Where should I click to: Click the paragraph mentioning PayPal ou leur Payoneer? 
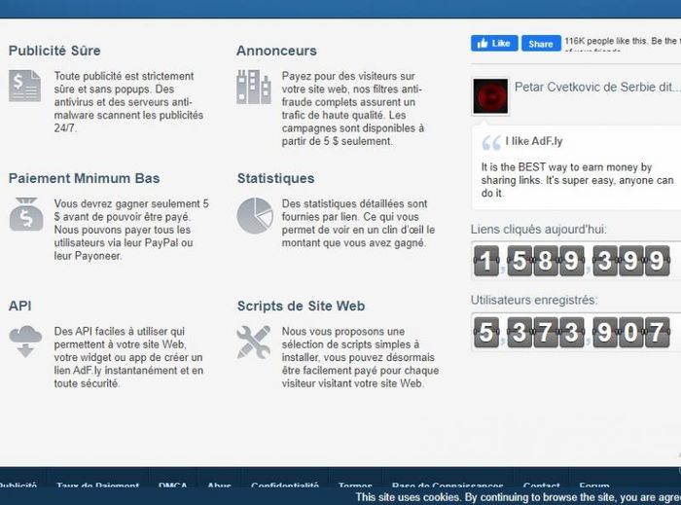point(131,230)
